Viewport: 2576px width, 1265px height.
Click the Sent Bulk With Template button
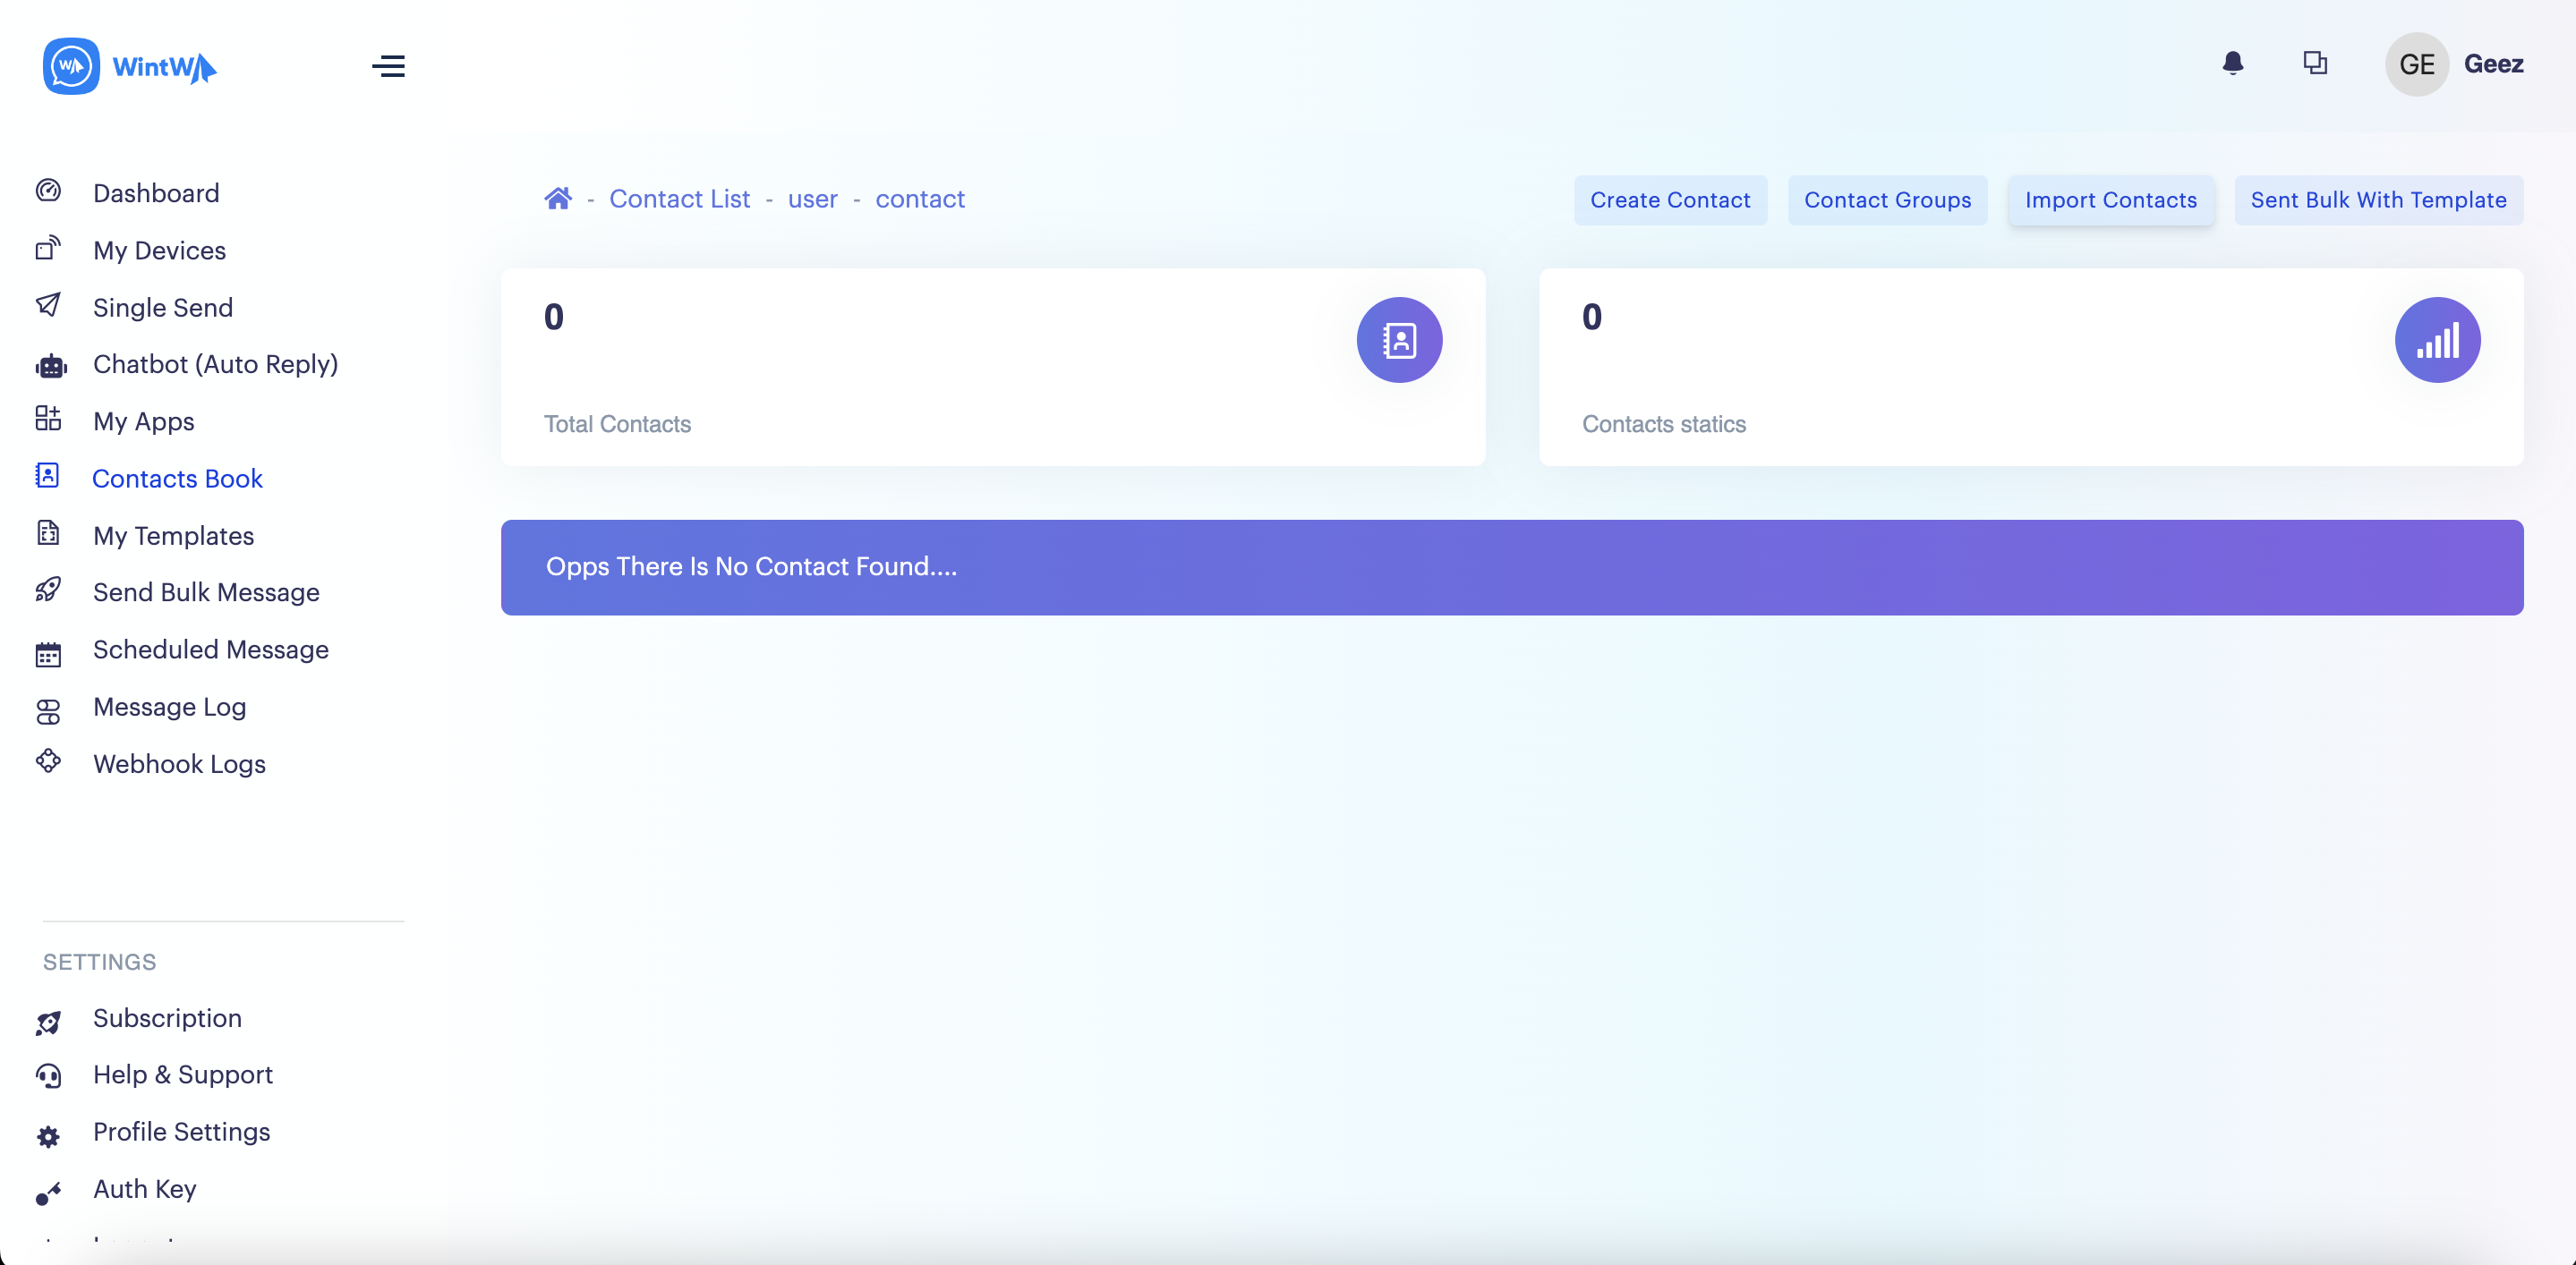tap(2377, 200)
